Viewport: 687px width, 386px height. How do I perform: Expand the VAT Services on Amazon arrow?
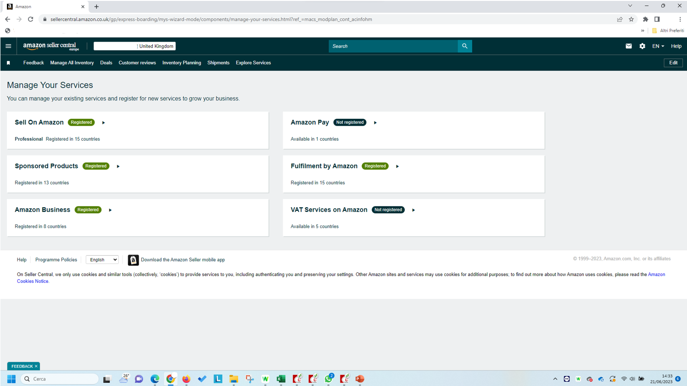click(413, 210)
